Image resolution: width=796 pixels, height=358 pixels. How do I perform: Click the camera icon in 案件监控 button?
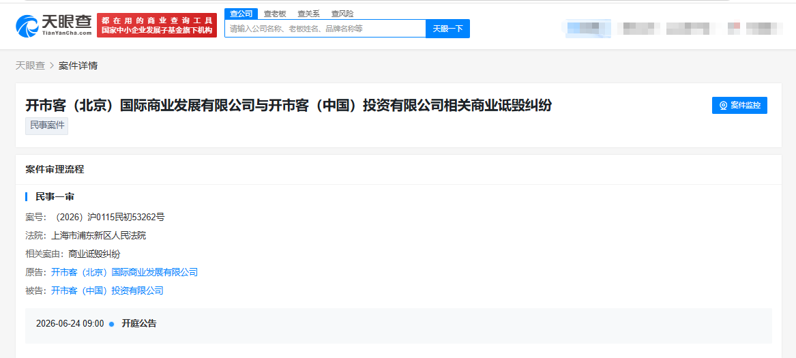724,106
